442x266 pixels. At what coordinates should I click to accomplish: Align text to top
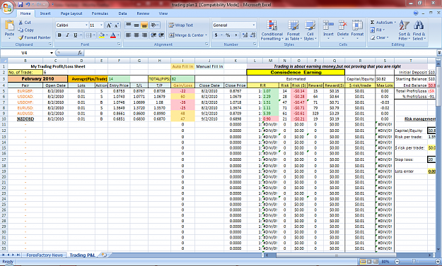click(128, 25)
